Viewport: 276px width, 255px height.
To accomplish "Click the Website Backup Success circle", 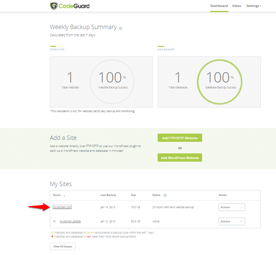I will 112,81.
